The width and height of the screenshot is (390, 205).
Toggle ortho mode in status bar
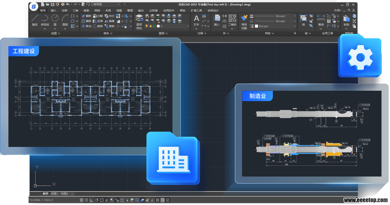tap(91, 200)
